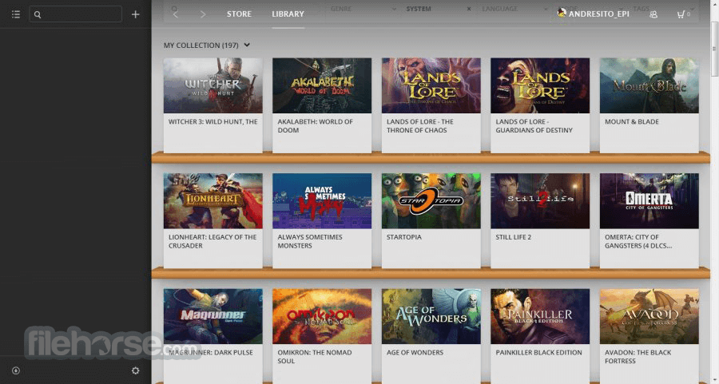Image resolution: width=719 pixels, height=384 pixels.
Task: Open the Lionheart game cover
Action: [x=213, y=201]
